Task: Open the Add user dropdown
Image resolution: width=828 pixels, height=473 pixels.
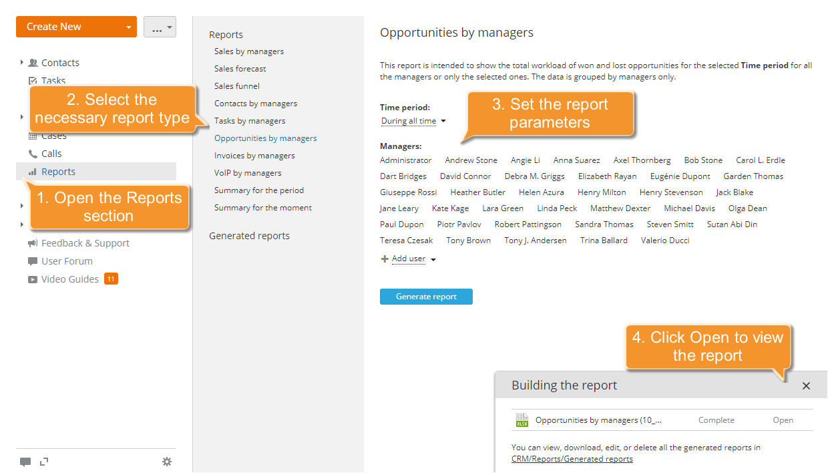Action: coord(407,259)
